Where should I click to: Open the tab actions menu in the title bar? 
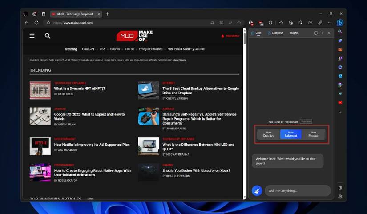[x=43, y=14]
